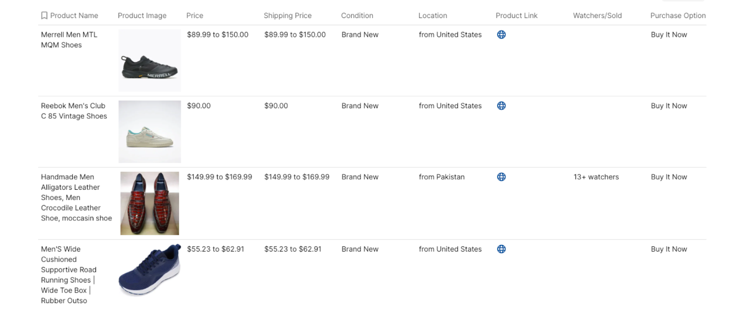Open the Merrell Men MTL product link globe
The width and height of the screenshot is (742, 309).
tap(501, 35)
